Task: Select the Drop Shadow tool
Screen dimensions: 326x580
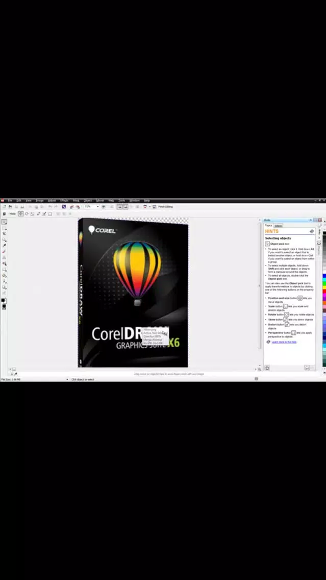Action: click(4, 287)
